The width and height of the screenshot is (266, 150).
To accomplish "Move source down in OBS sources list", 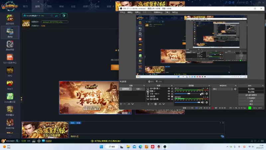I will (164, 104).
